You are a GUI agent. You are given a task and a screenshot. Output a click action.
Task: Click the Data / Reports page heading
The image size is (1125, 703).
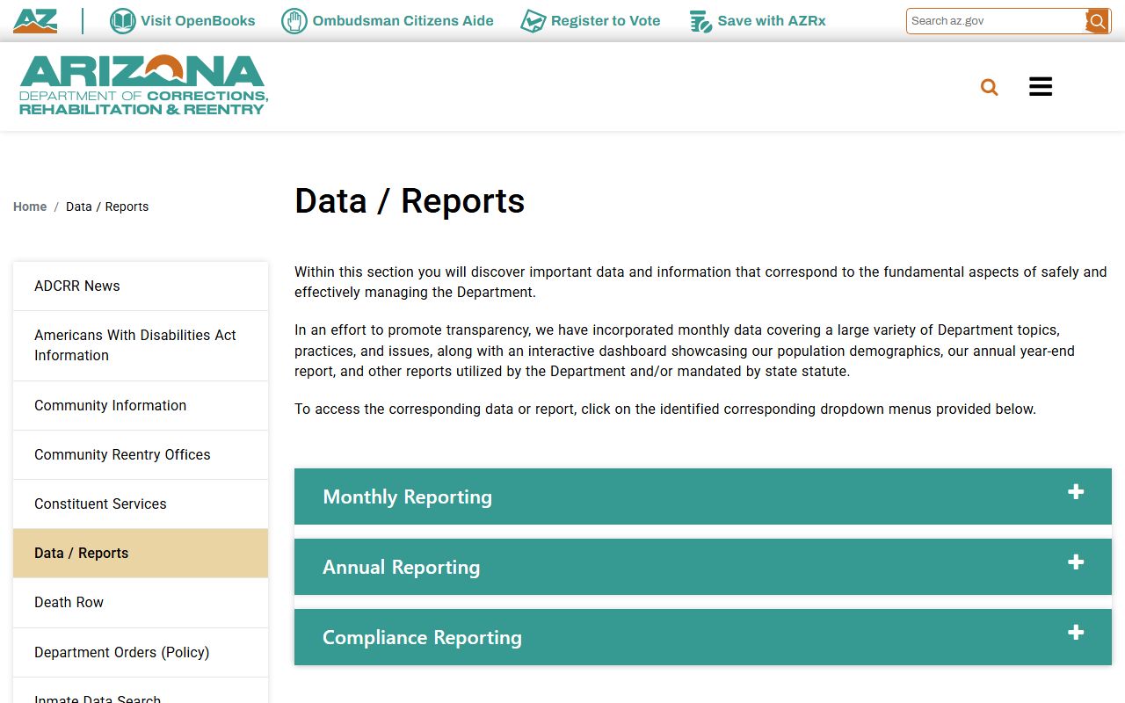point(410,201)
